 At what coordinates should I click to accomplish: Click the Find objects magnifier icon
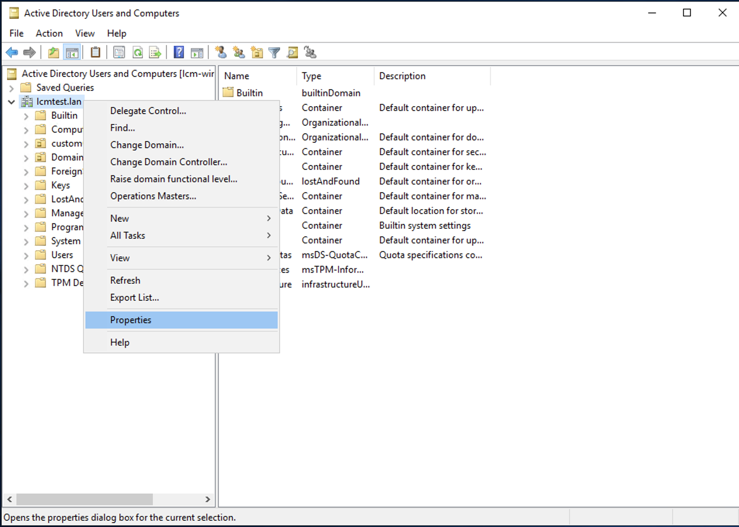pos(292,52)
